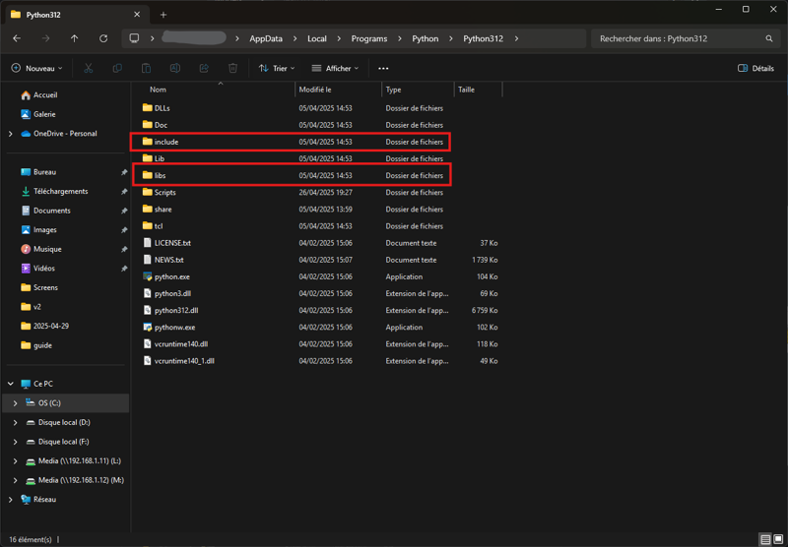This screenshot has height=547, width=788.
Task: Click Python in the breadcrumb path
Action: point(426,38)
